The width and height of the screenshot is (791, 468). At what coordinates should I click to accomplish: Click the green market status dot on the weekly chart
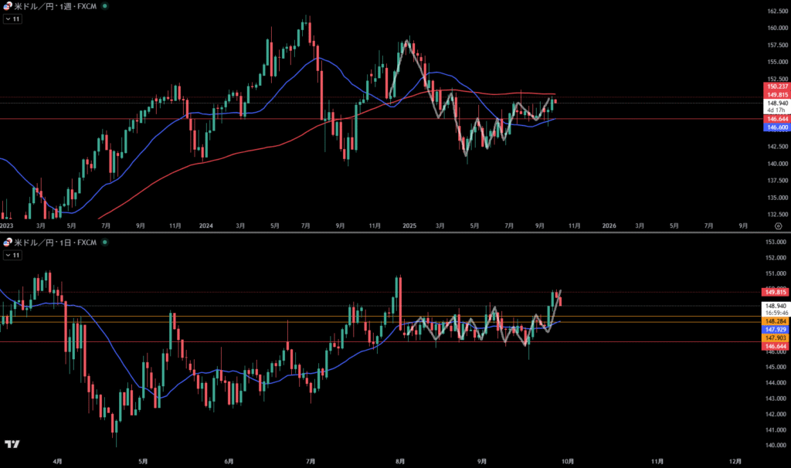pyautogui.click(x=105, y=5)
